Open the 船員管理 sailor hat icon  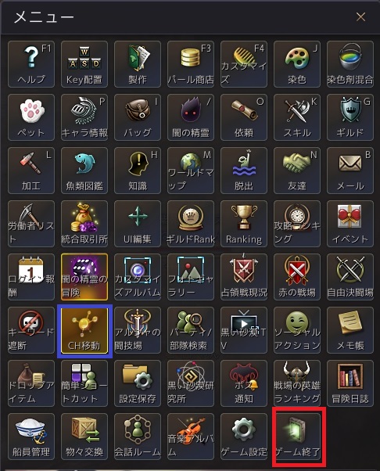point(31,437)
